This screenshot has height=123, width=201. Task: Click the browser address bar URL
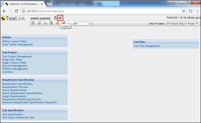pyautogui.click(x=45, y=11)
